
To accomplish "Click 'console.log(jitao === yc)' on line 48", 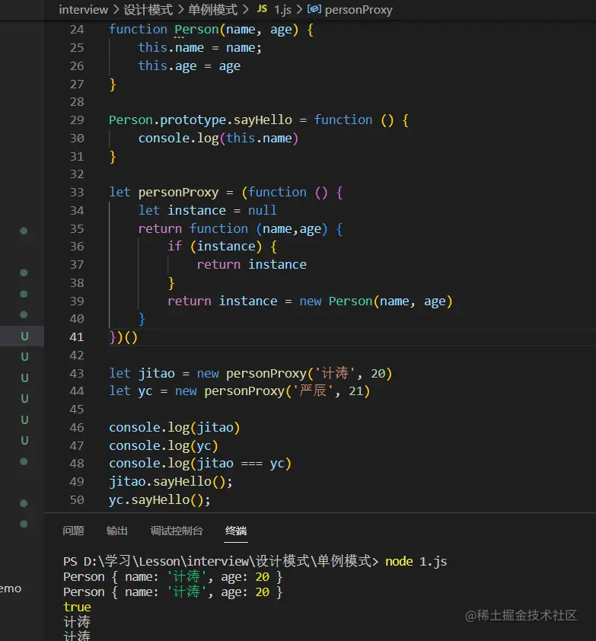I will tap(200, 463).
